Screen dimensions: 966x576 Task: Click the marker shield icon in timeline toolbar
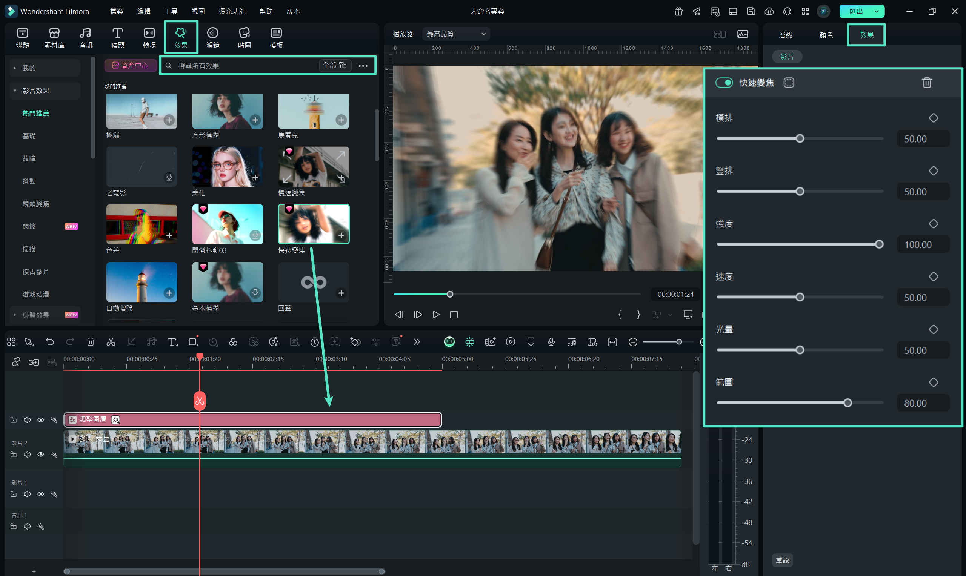[531, 341]
